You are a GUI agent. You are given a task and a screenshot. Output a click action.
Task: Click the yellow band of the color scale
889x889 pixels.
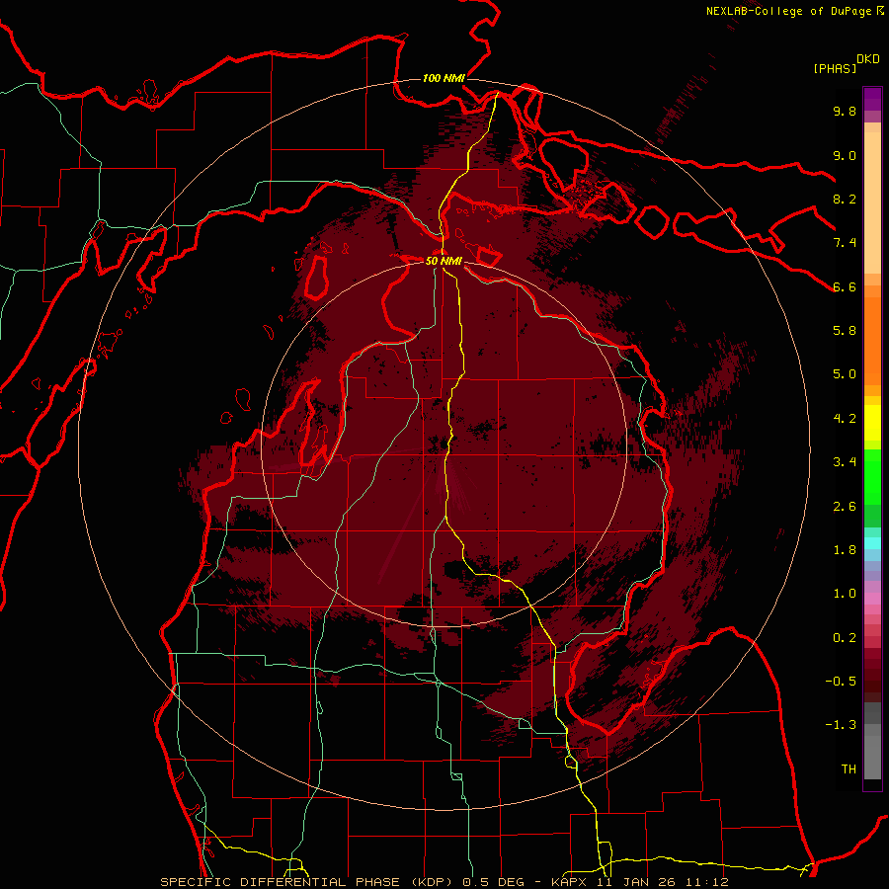click(x=872, y=423)
